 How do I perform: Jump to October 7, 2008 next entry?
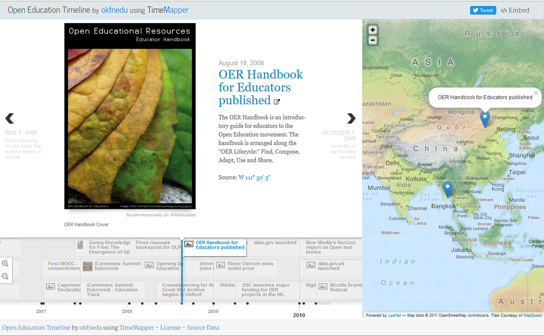pyautogui.click(x=339, y=145)
